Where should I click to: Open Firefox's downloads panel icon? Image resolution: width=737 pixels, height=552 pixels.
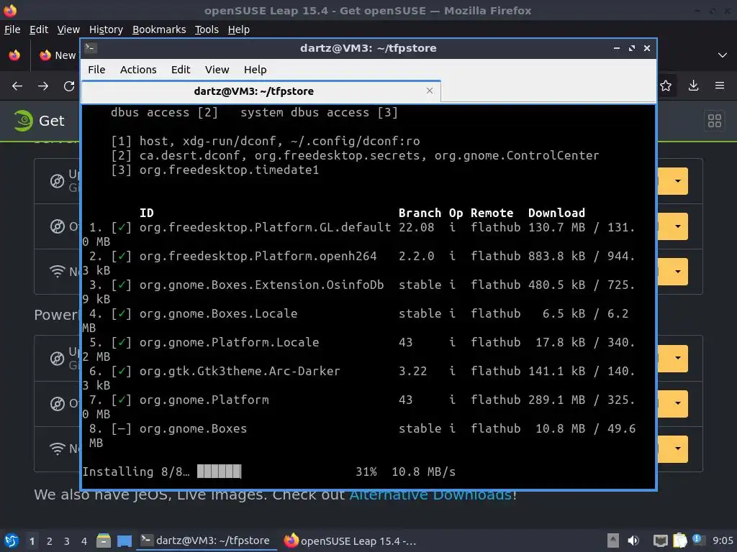[693, 86]
